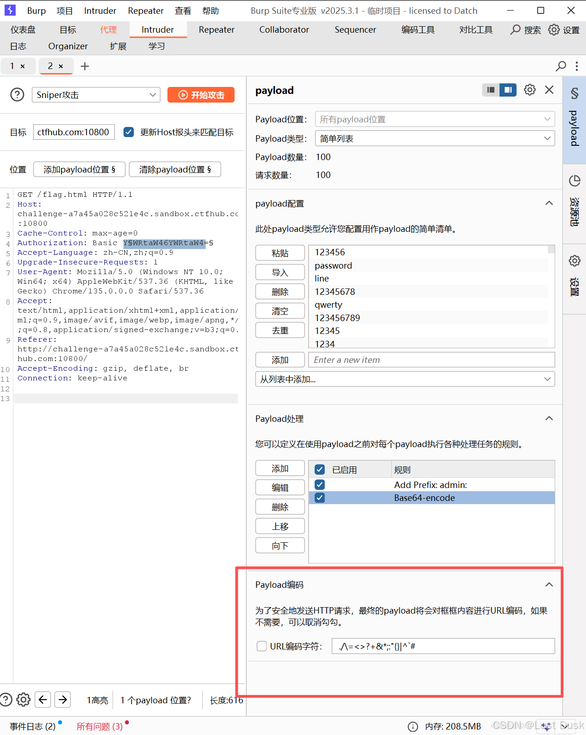Close Intruder tab 2

click(61, 66)
